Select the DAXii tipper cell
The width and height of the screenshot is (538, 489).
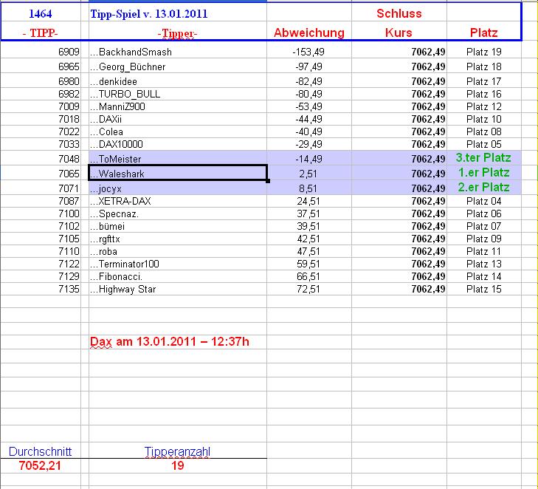[x=178, y=119]
